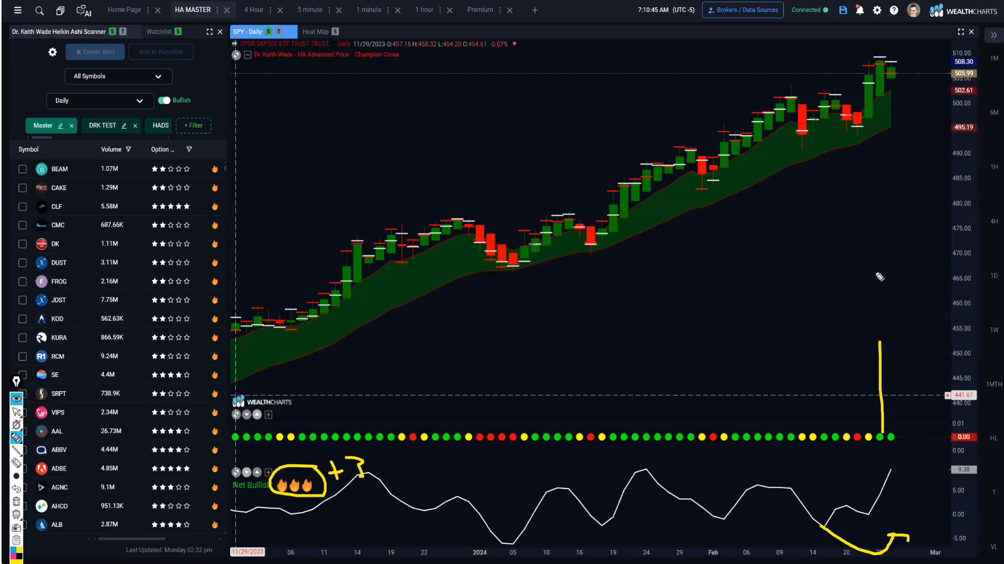Maximize the SPY chart panel
This screenshot has height=564, width=1004.
[961, 32]
